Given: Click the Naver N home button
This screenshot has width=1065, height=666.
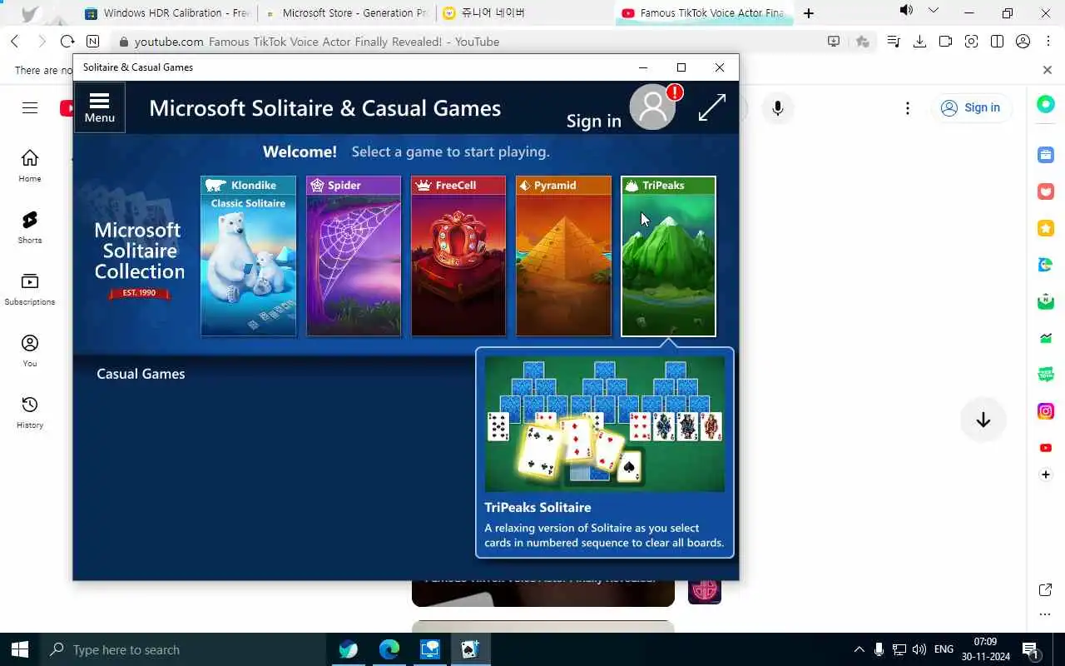Looking at the screenshot, I should 93,42.
